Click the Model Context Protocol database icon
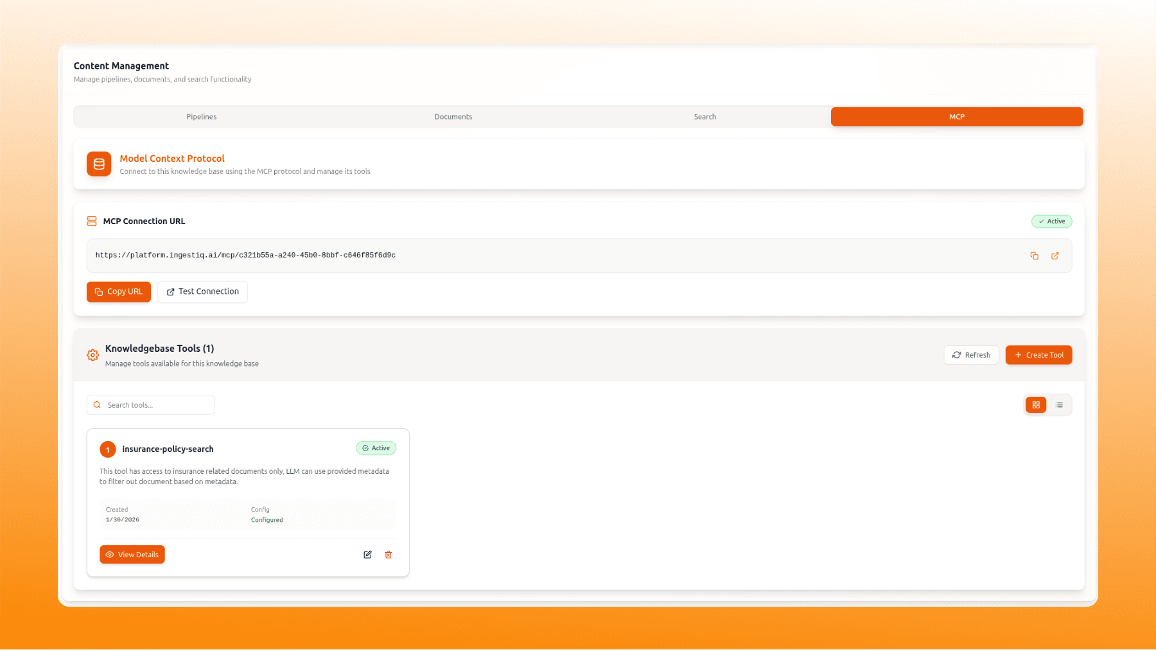 pos(99,164)
